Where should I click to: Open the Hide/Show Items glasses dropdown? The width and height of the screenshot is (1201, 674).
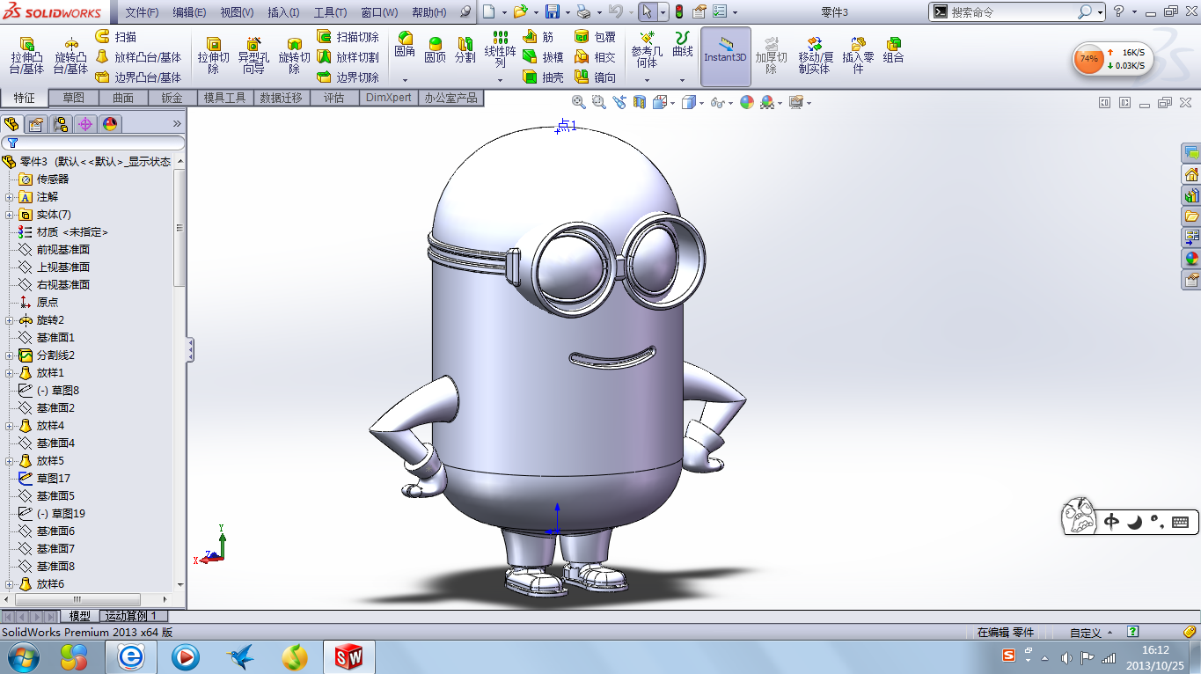click(x=729, y=102)
